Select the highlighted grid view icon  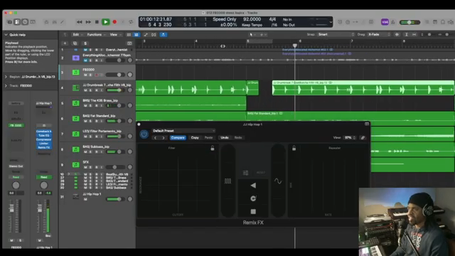pos(136,35)
